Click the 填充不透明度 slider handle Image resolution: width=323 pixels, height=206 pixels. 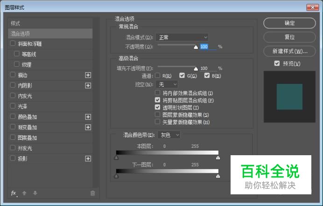196,69
